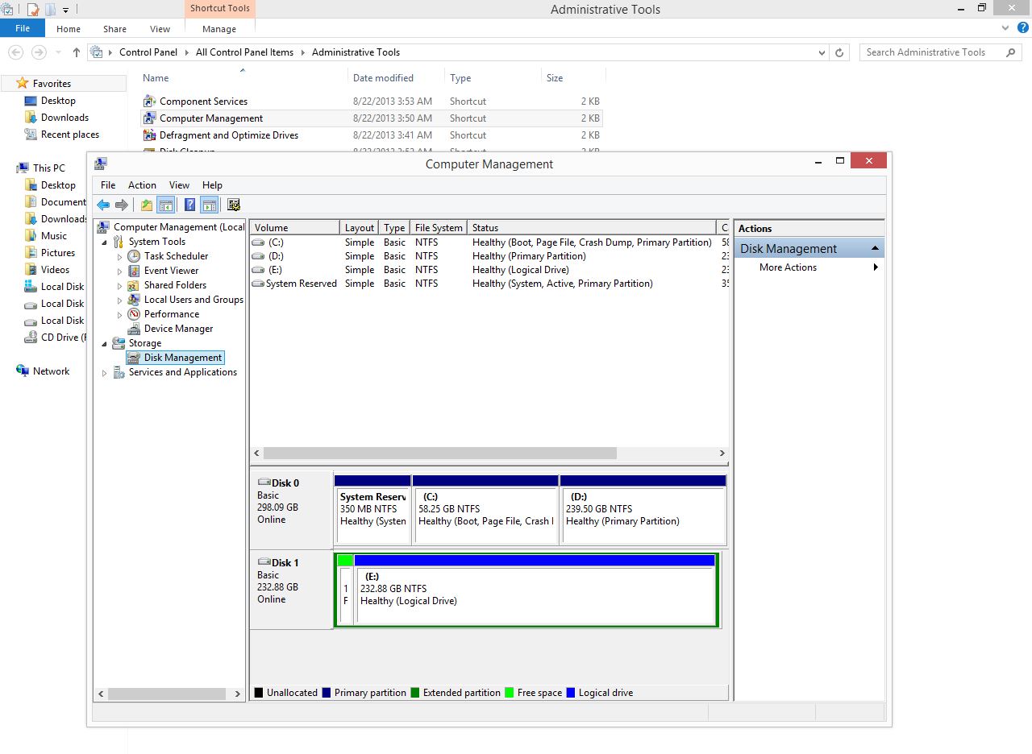Open the Action menu in Computer Management
1032x754 pixels.
click(x=142, y=185)
